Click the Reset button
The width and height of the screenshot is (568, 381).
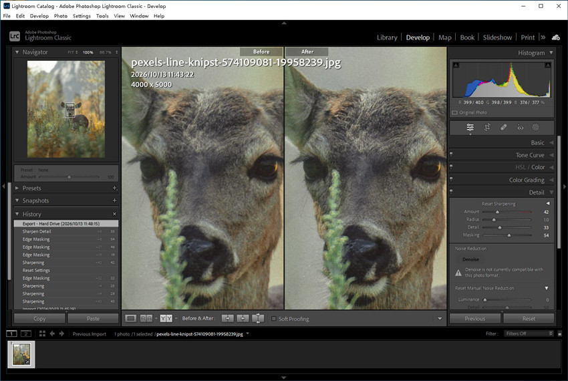(529, 318)
